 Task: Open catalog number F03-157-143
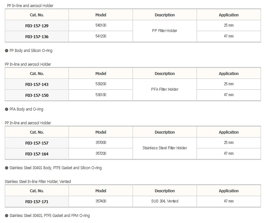pos(37,84)
